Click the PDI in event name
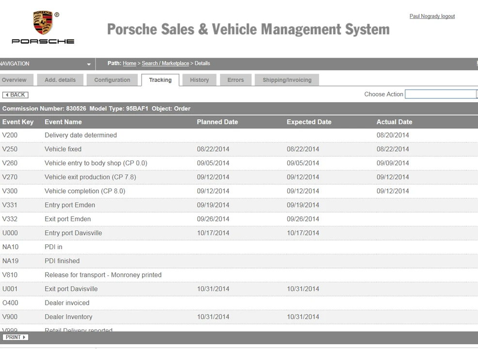This screenshot has height=349, width=478. click(x=53, y=247)
